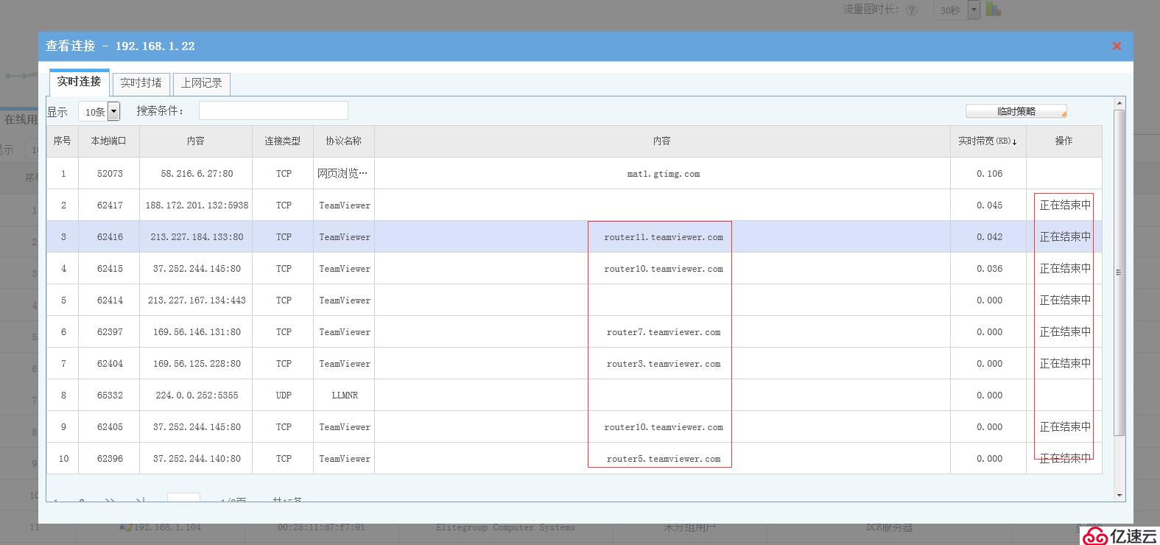Click 正在结束中 for port 62414 row
The width and height of the screenshot is (1160, 545).
(1065, 300)
